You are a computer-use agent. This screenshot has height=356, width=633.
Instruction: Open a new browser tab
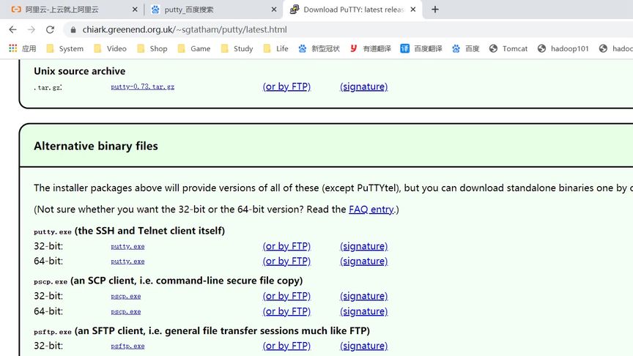click(x=435, y=10)
